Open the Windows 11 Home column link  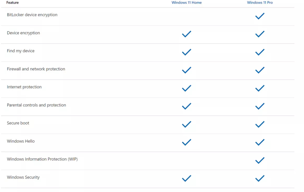click(x=186, y=3)
